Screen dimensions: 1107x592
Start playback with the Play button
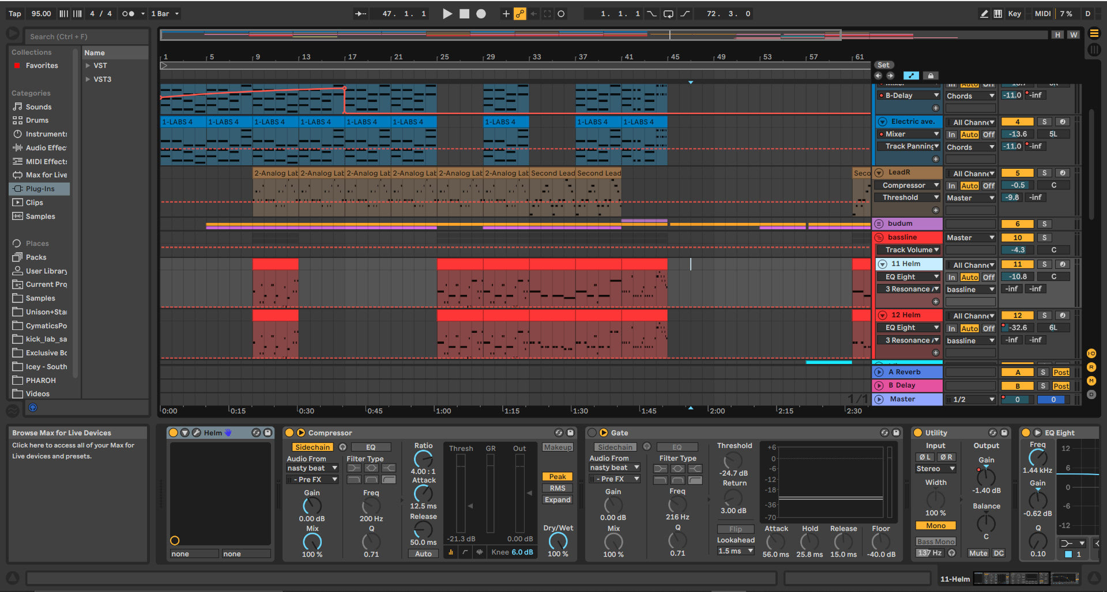pos(447,14)
